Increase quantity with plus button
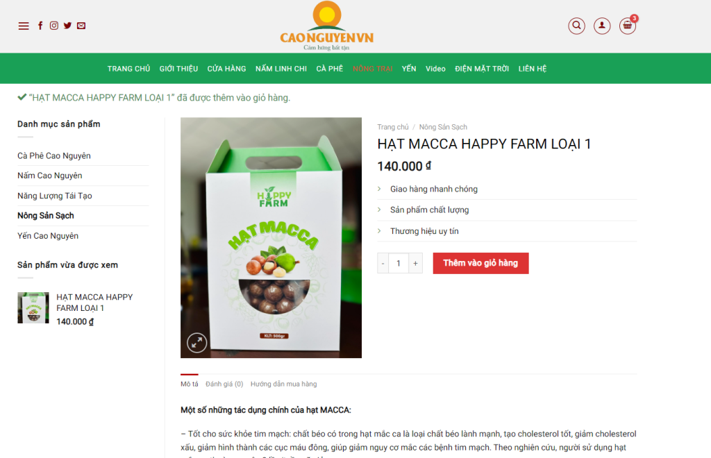The height and width of the screenshot is (458, 711). 415,263
